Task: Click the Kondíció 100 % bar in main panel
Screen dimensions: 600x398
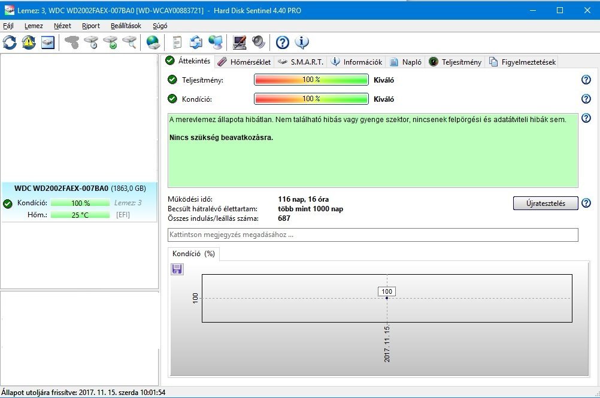Action: pyautogui.click(x=311, y=99)
